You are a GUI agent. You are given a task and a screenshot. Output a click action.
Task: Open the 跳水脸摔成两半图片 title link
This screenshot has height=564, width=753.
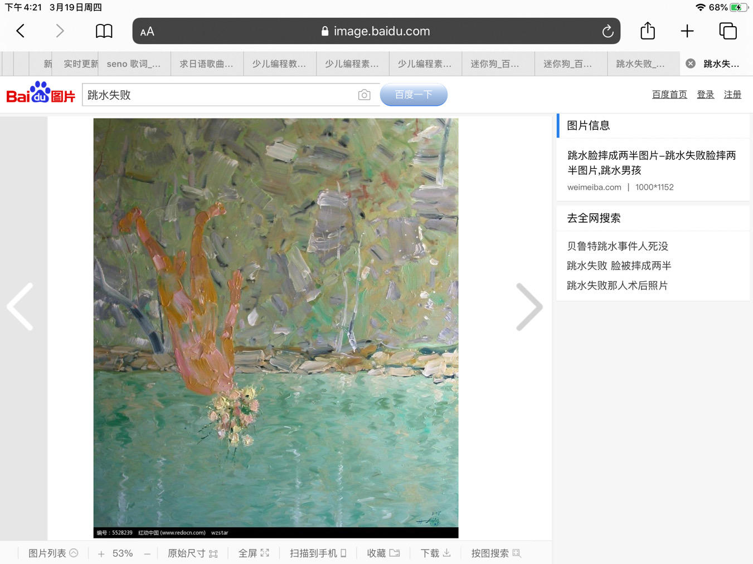(652, 163)
